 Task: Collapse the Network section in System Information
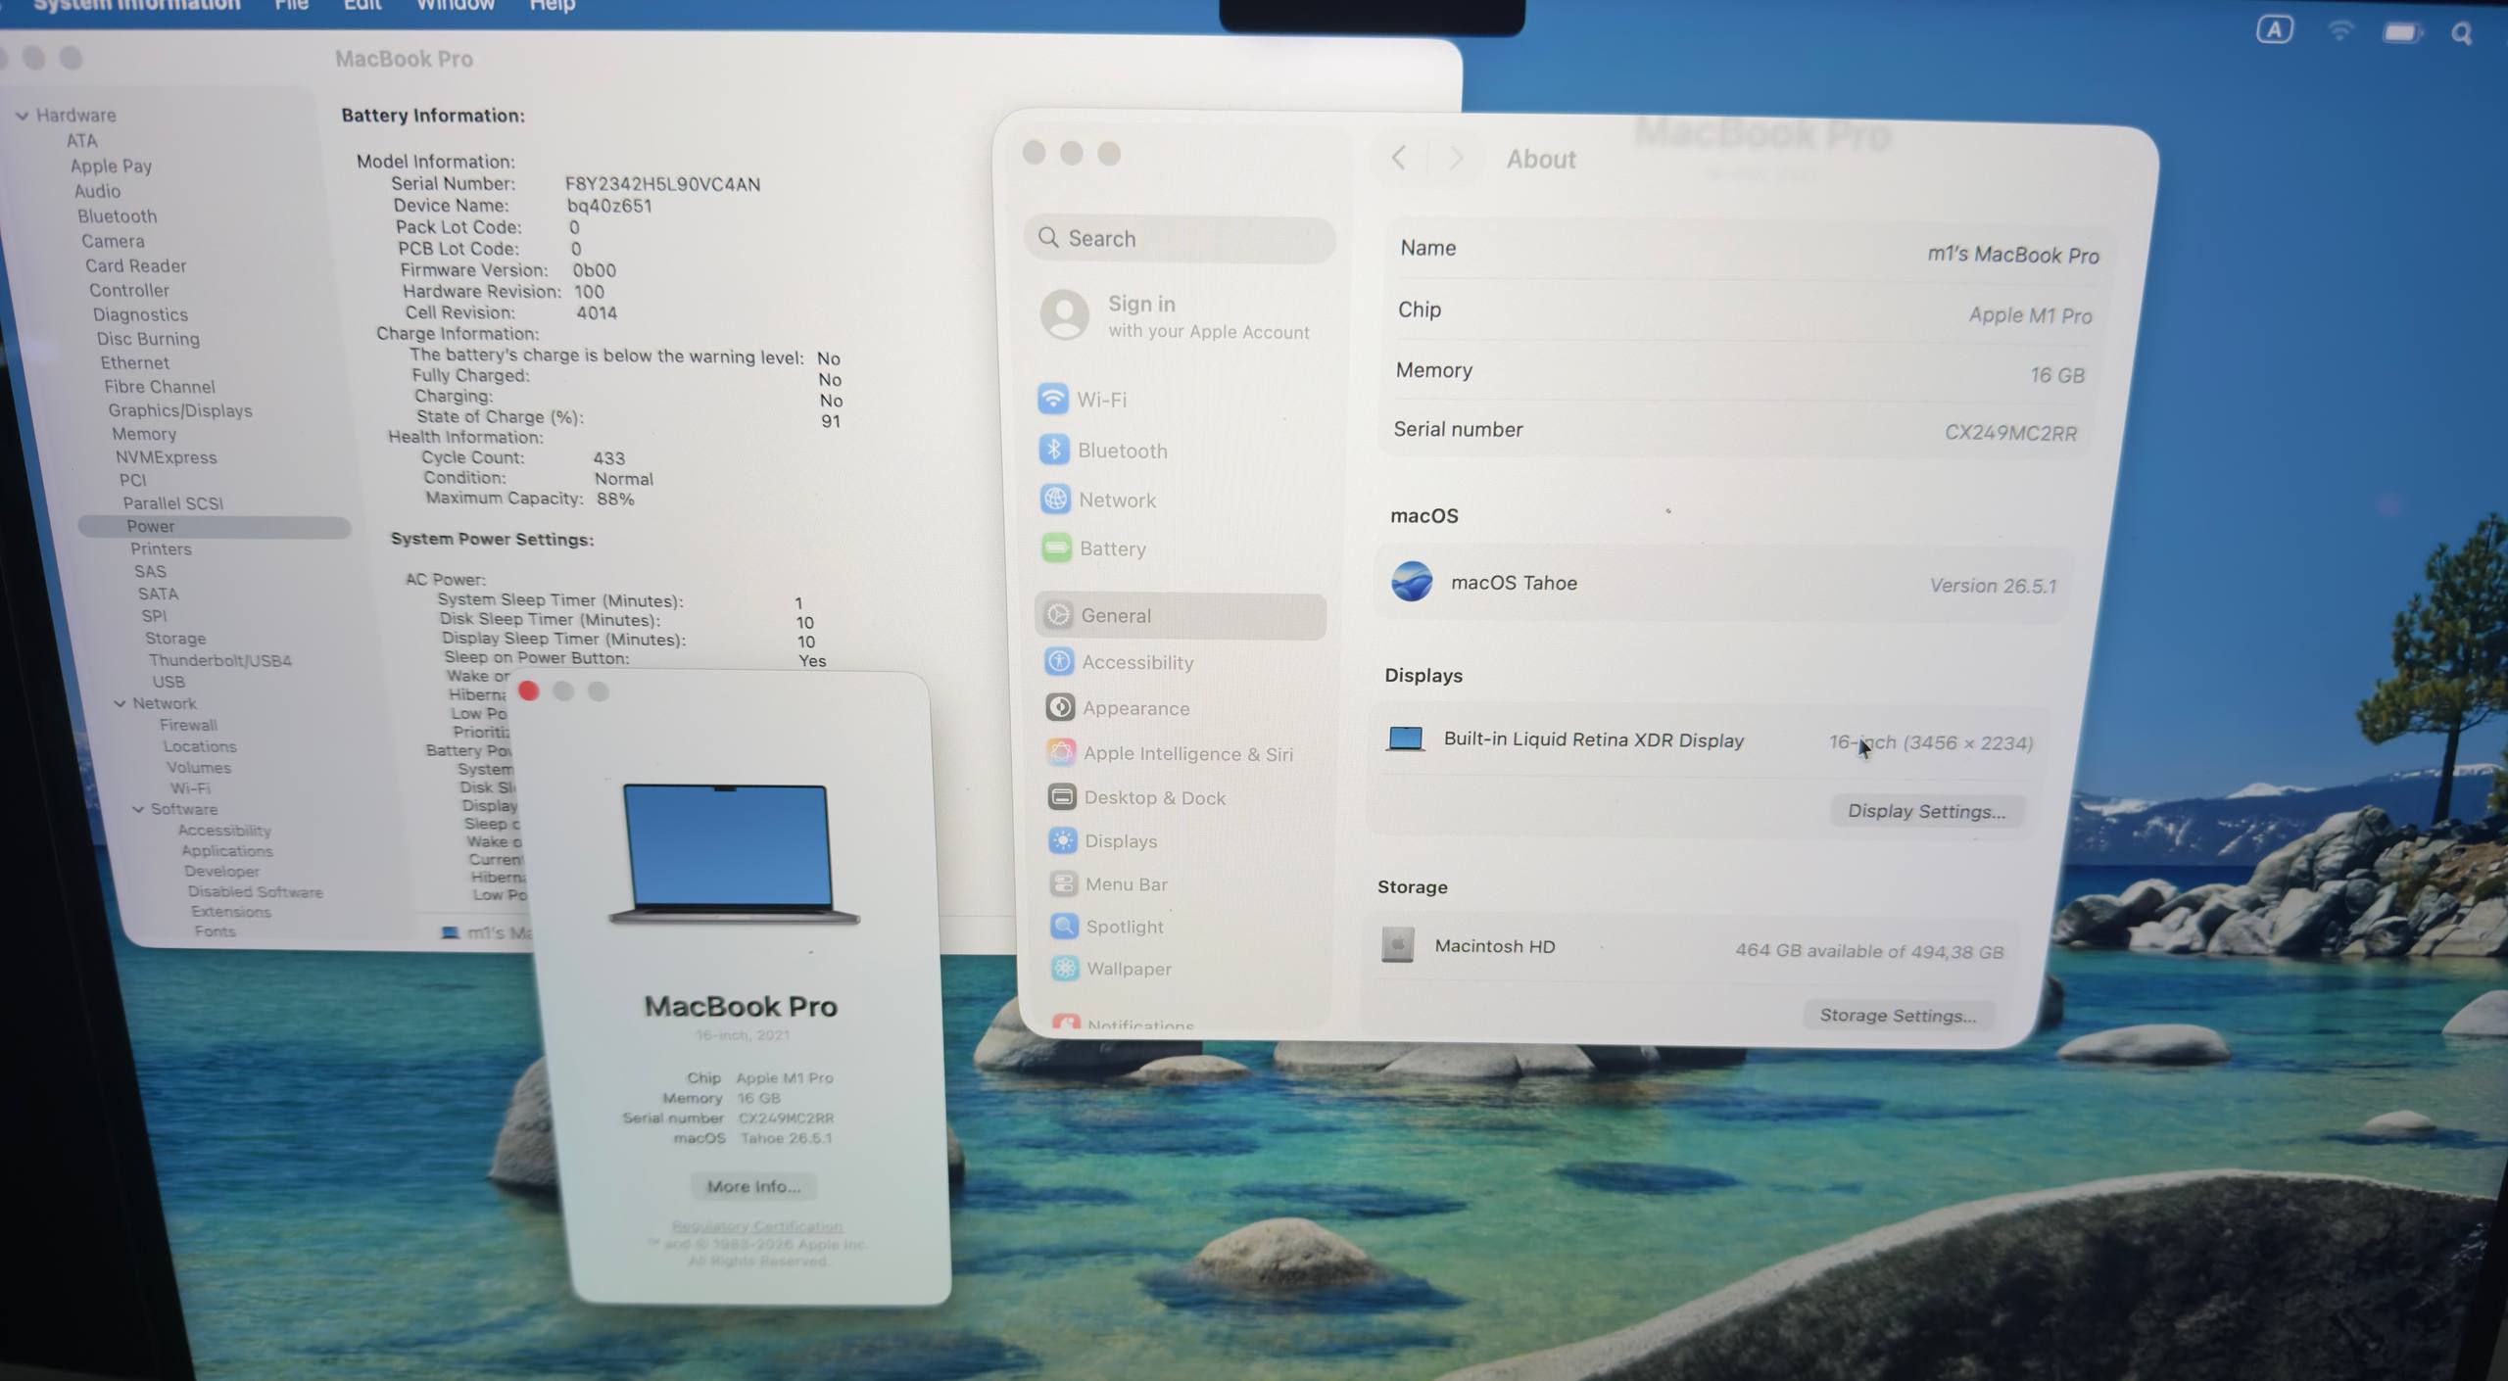coord(120,703)
